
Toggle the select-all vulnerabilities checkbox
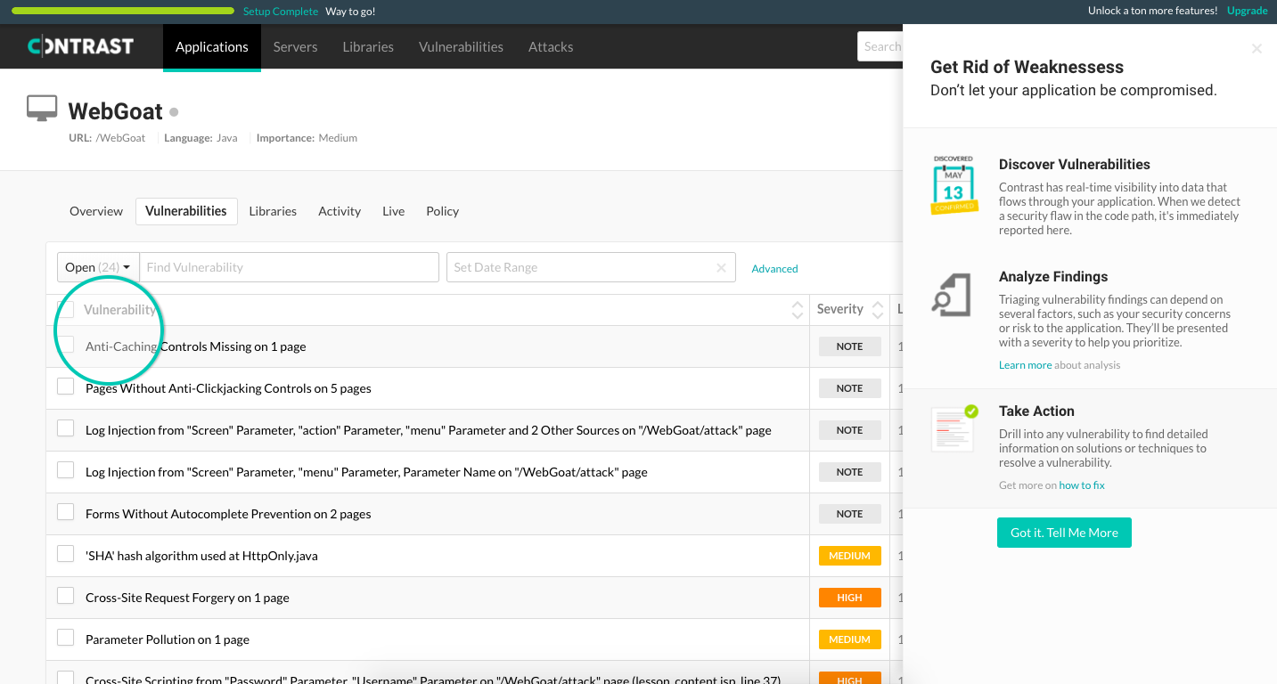[x=66, y=309]
